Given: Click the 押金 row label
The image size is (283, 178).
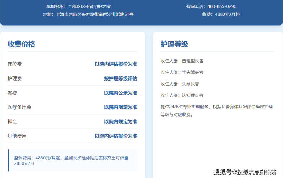Looking at the screenshot, I should pyautogui.click(x=12, y=122).
